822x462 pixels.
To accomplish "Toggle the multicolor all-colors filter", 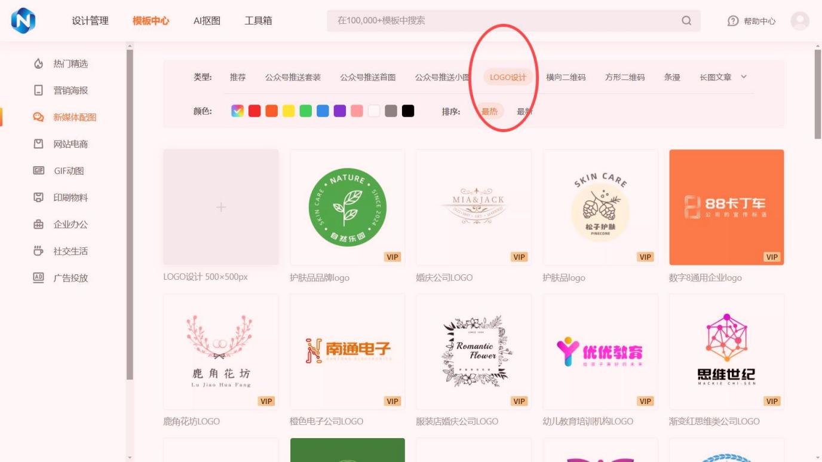I will pos(237,111).
